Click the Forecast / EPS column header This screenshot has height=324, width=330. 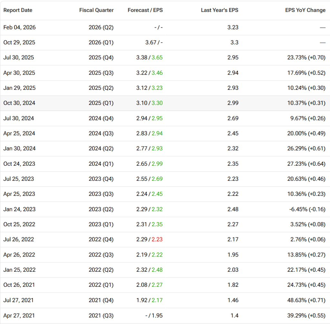pos(145,10)
